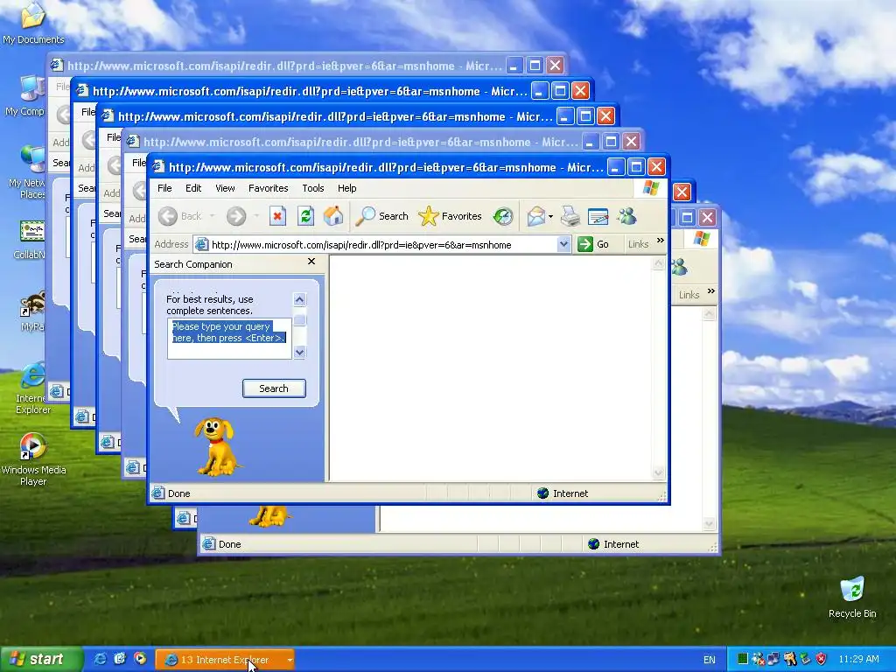Expand the Forward button history arrow

(256, 216)
